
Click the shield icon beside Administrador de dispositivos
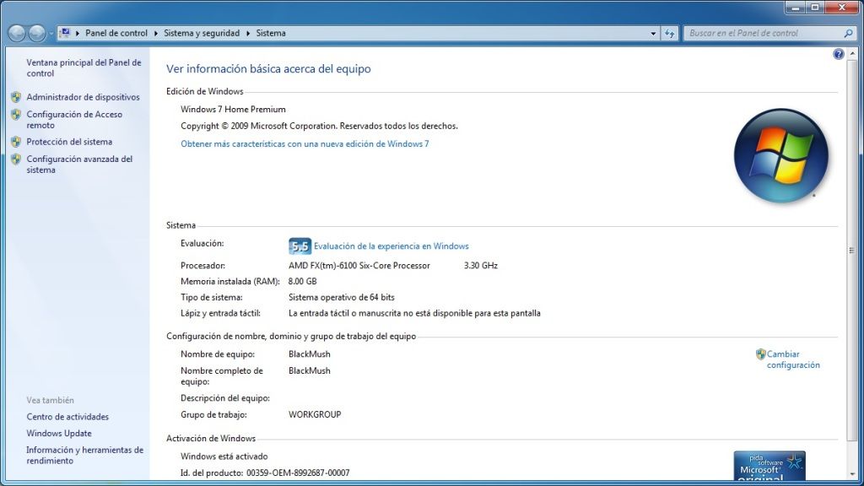[16, 97]
